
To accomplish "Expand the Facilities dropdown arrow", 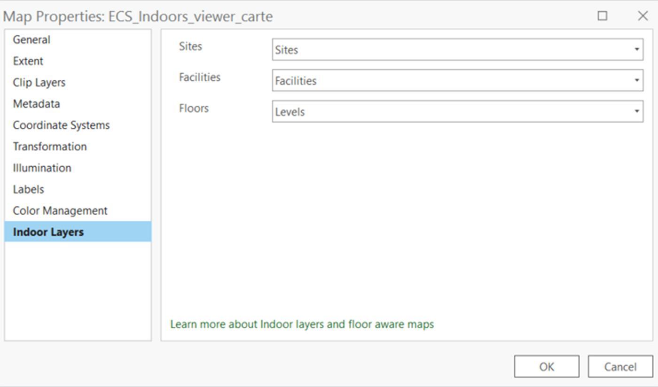I will [x=637, y=81].
